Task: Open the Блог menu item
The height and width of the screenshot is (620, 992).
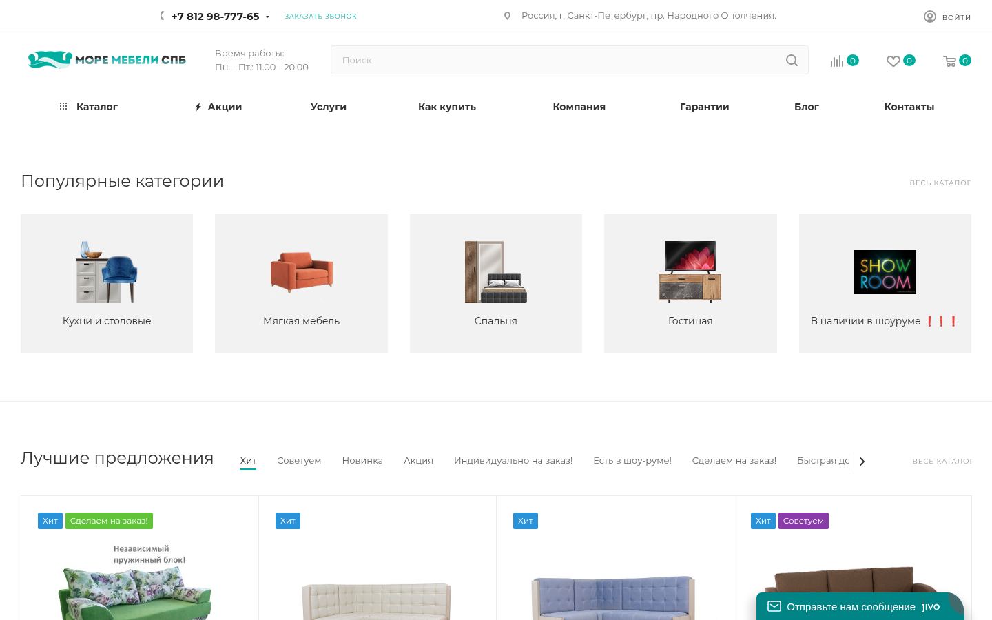Action: [x=807, y=107]
